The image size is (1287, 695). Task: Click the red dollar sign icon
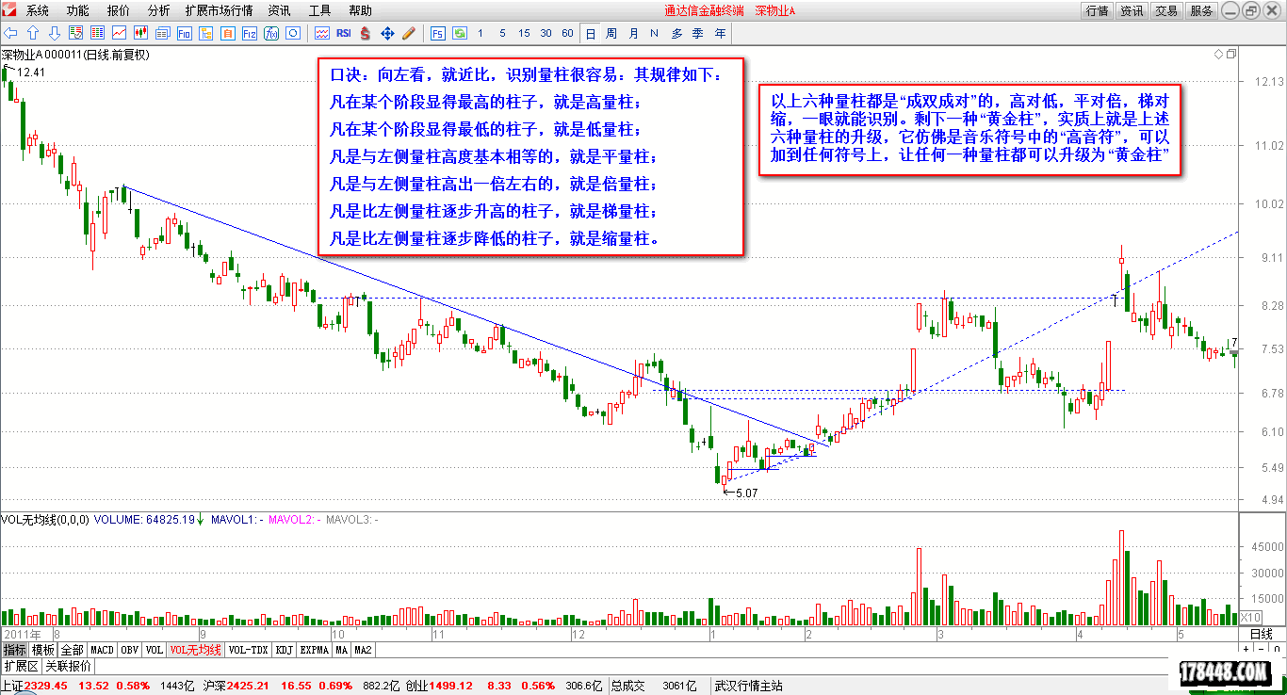click(x=366, y=33)
